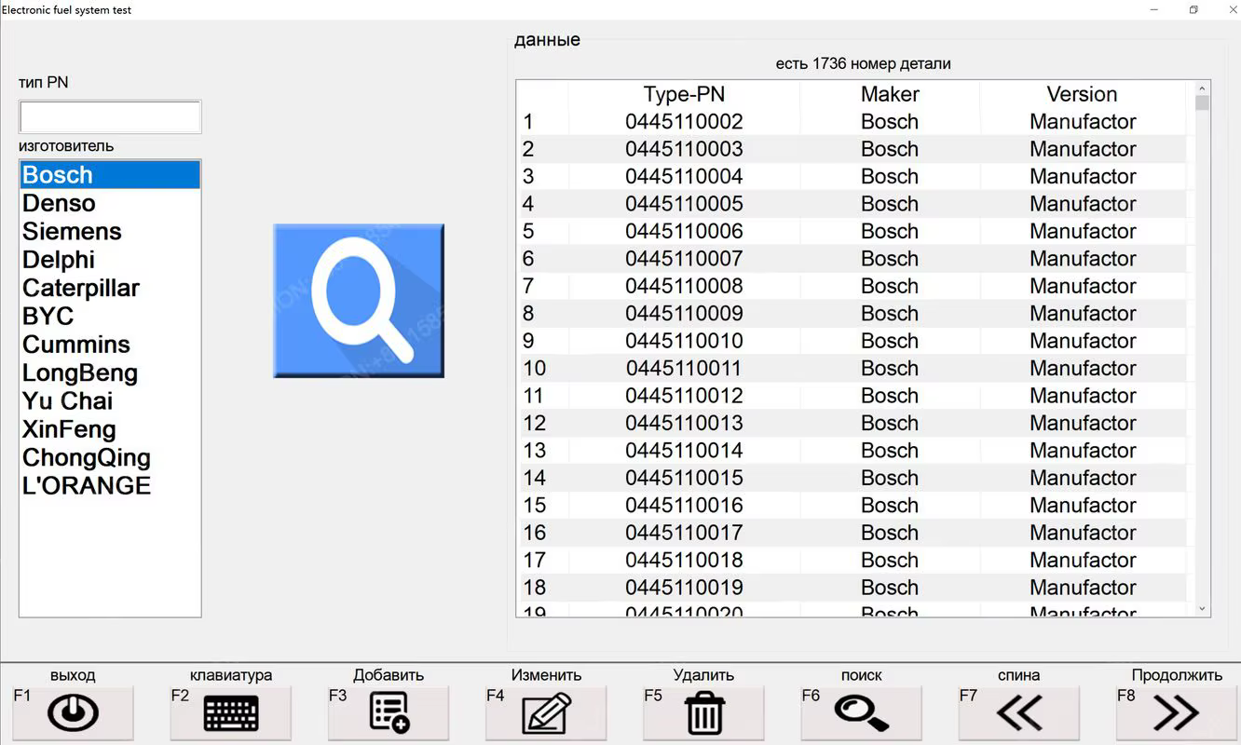Click the F4 edit pencil icon
This screenshot has width=1241, height=745.
(x=546, y=713)
